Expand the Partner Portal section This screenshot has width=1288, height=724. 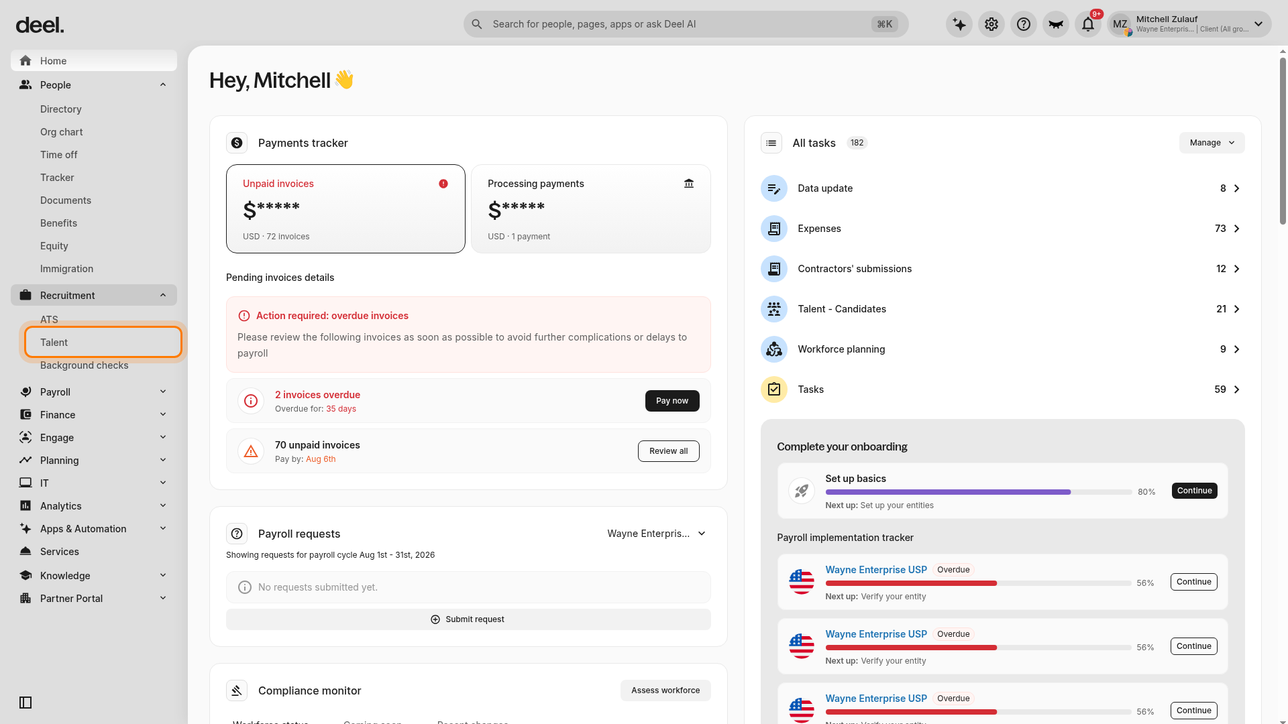click(94, 599)
